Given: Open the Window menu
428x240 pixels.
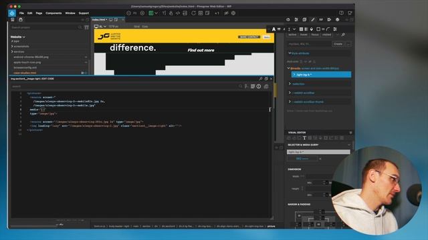Looking at the screenshot, I should point(70,13).
